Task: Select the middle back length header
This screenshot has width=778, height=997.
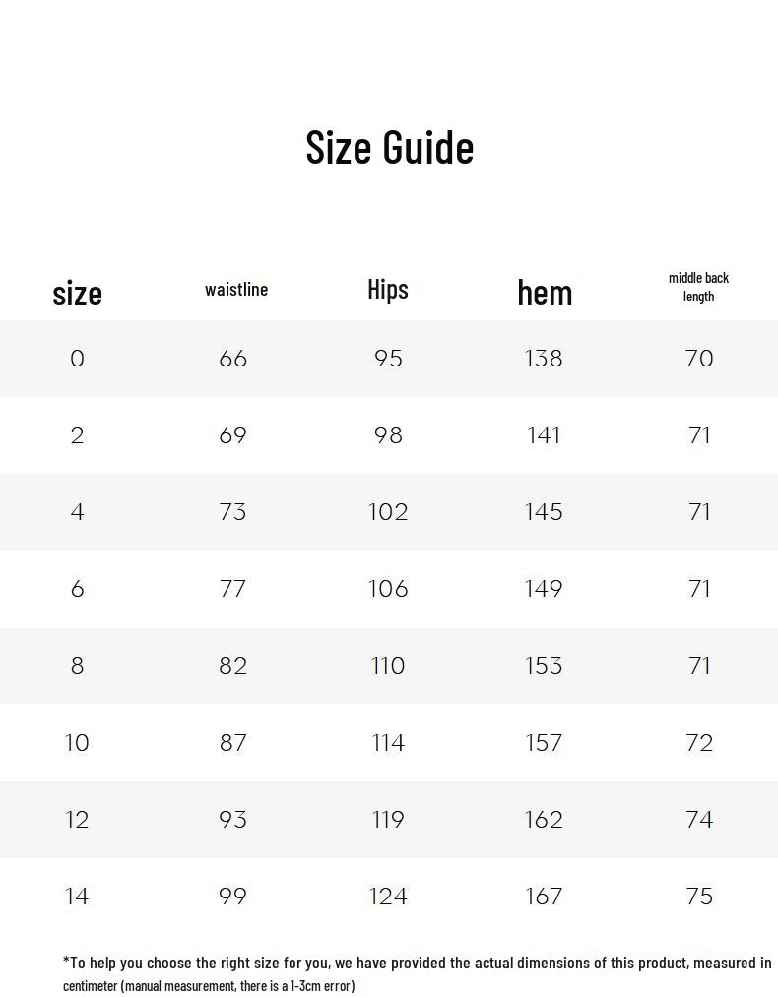Action: pyautogui.click(x=698, y=287)
